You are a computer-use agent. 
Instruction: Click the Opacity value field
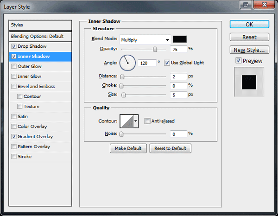[x=178, y=49]
